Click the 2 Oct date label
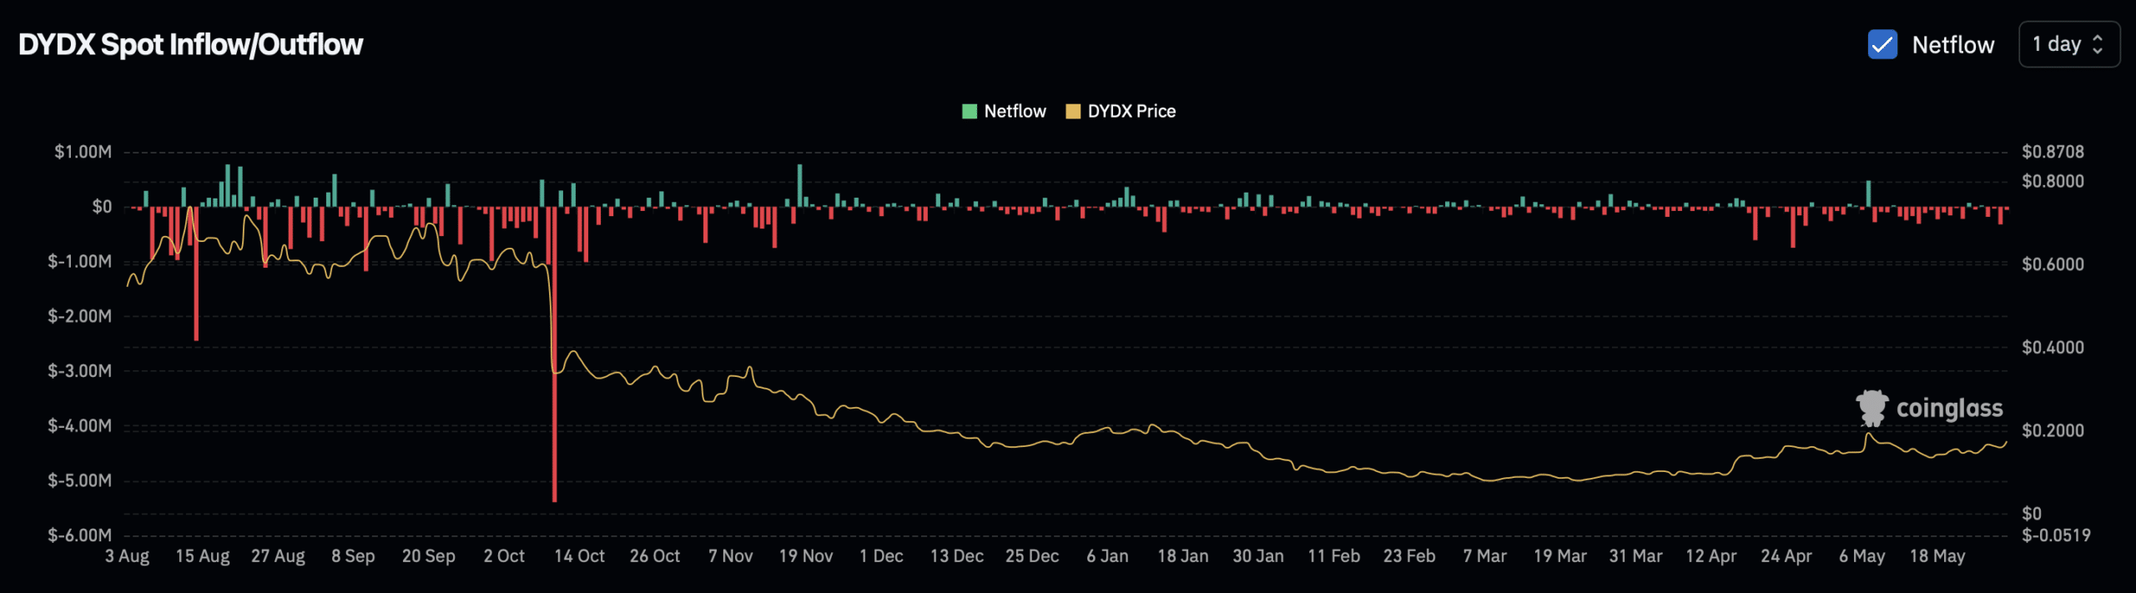Viewport: 2136px width, 593px height. pos(504,556)
